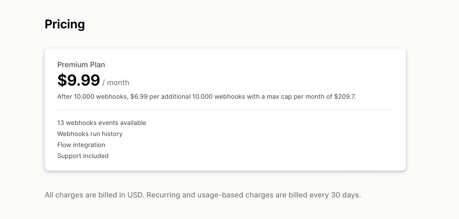This screenshot has width=459, height=219.
Task: Select the Premium Plan label
Action: click(81, 65)
